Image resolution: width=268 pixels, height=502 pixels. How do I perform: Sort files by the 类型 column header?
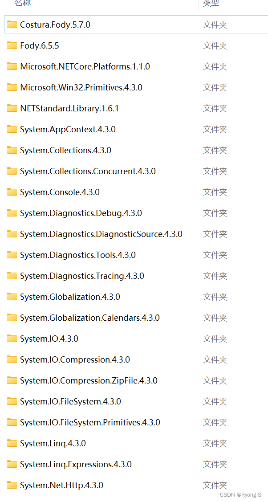click(x=211, y=4)
